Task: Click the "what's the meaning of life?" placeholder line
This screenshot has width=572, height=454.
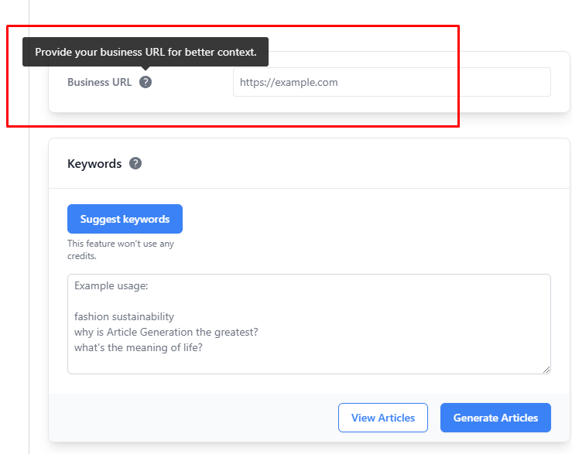Action: click(x=139, y=347)
